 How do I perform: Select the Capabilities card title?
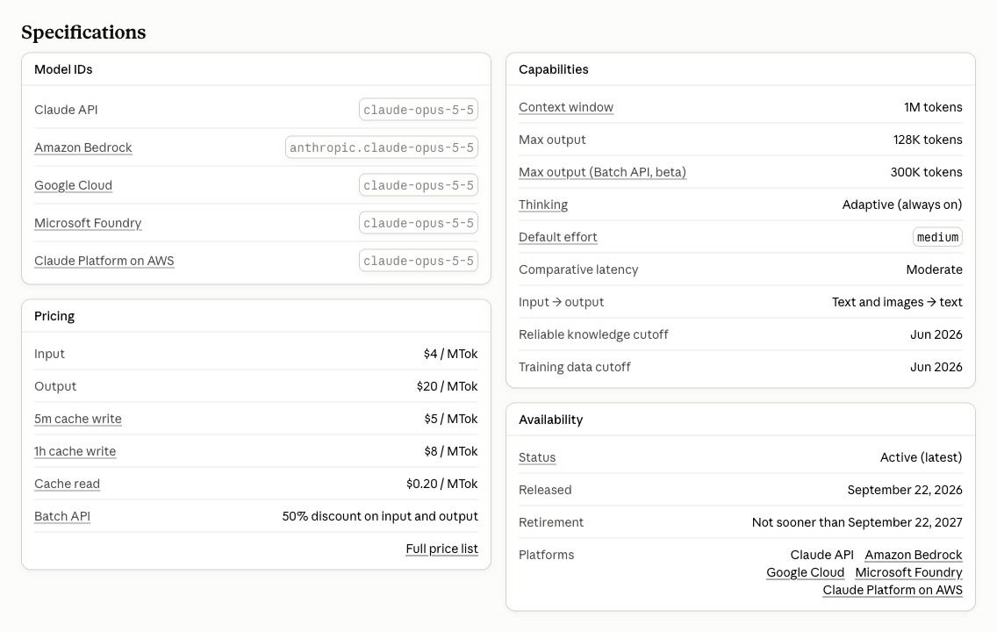coord(553,69)
